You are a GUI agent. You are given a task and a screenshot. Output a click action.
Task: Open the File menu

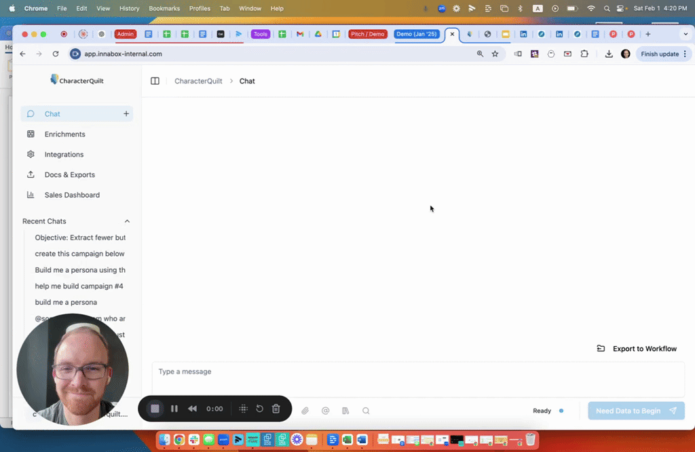pyautogui.click(x=62, y=8)
